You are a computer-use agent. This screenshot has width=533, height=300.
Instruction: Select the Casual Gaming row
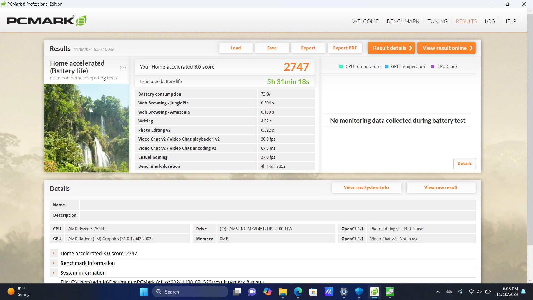[225, 157]
